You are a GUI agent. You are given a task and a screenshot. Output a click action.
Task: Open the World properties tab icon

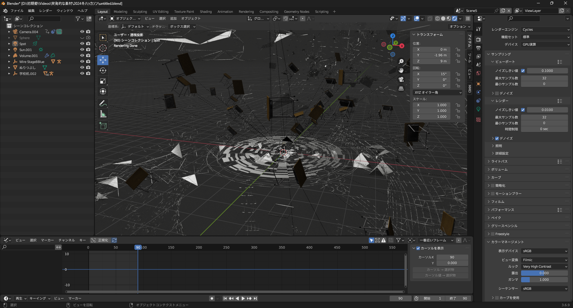point(478,73)
